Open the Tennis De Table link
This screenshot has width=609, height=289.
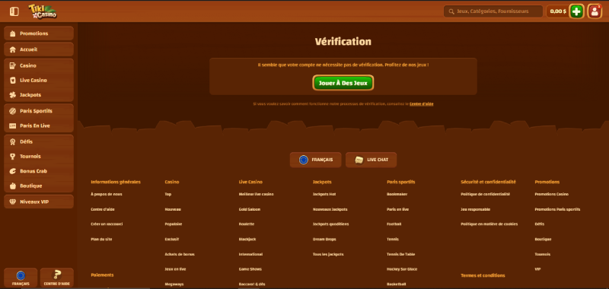tap(401, 255)
